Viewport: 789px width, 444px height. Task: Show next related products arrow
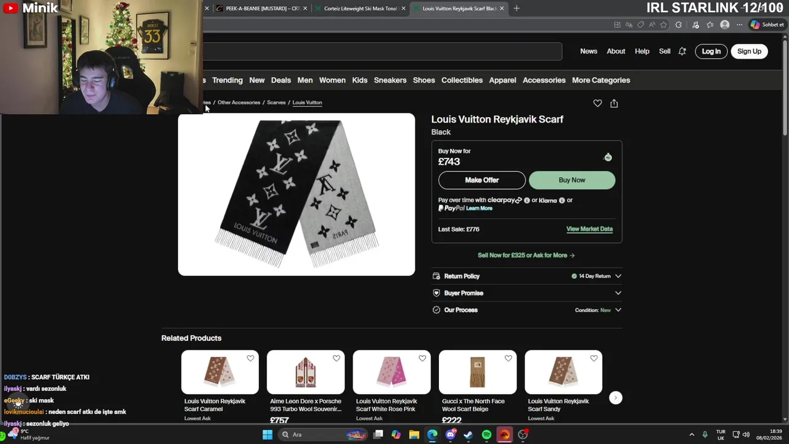click(x=615, y=398)
